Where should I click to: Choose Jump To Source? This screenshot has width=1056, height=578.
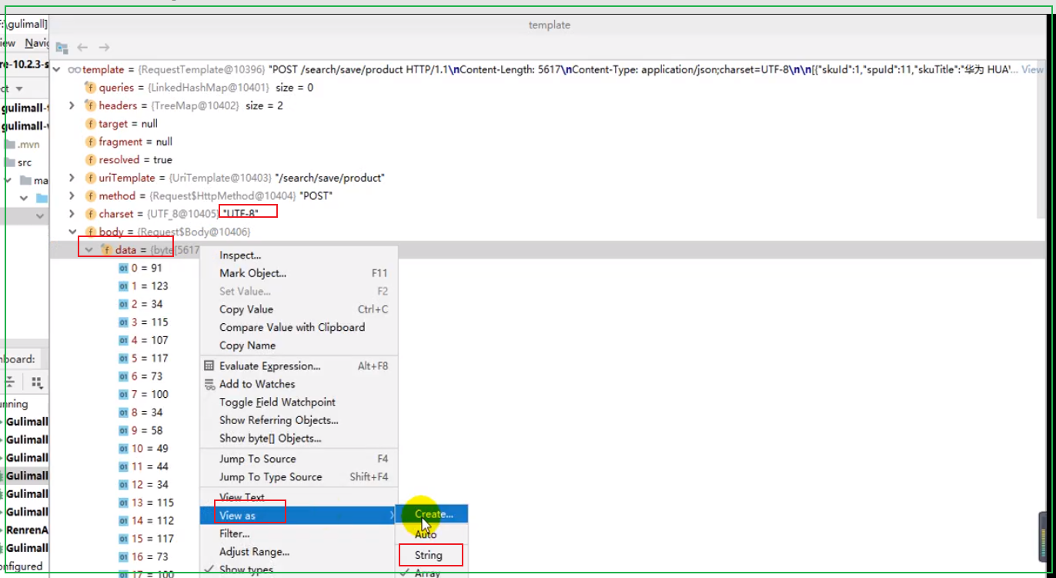coord(299,459)
